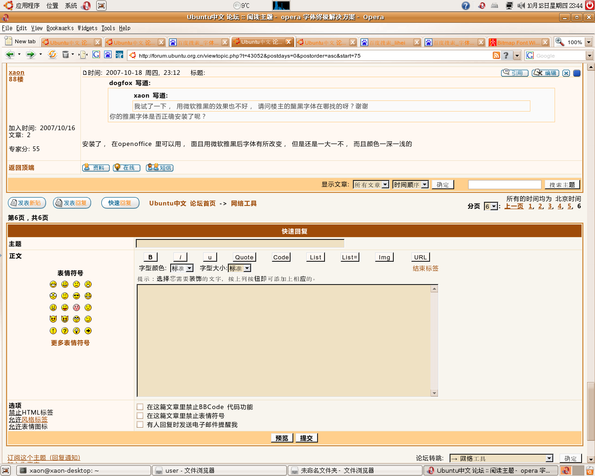Reload the page with the orange refresh icon
This screenshot has width=595, height=476.
tap(53, 55)
